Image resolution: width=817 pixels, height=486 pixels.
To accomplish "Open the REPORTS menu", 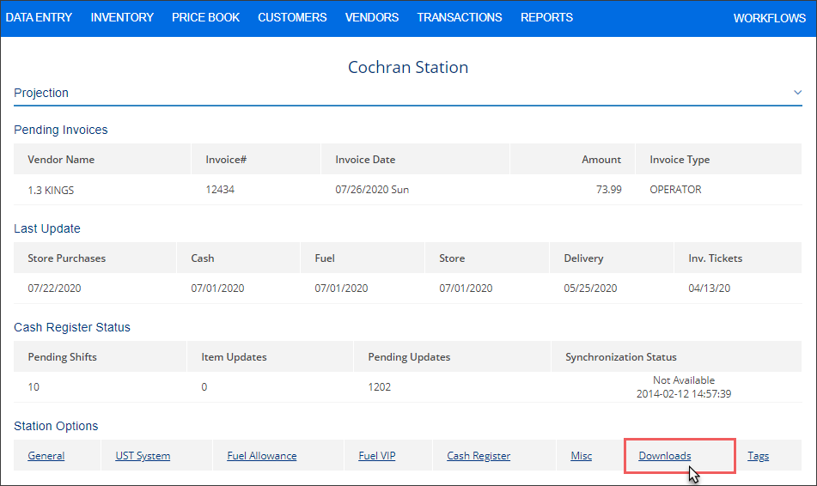I will coord(546,18).
